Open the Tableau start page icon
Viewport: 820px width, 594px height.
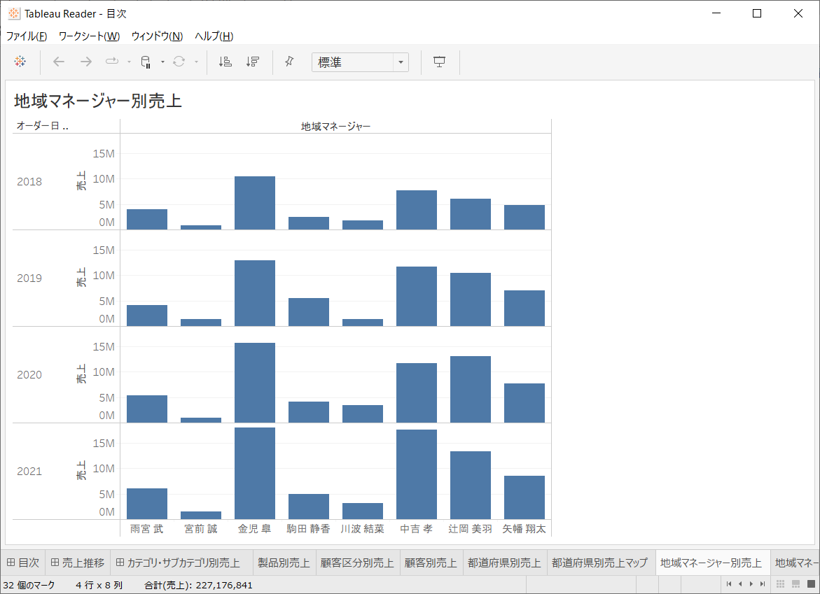(20, 62)
